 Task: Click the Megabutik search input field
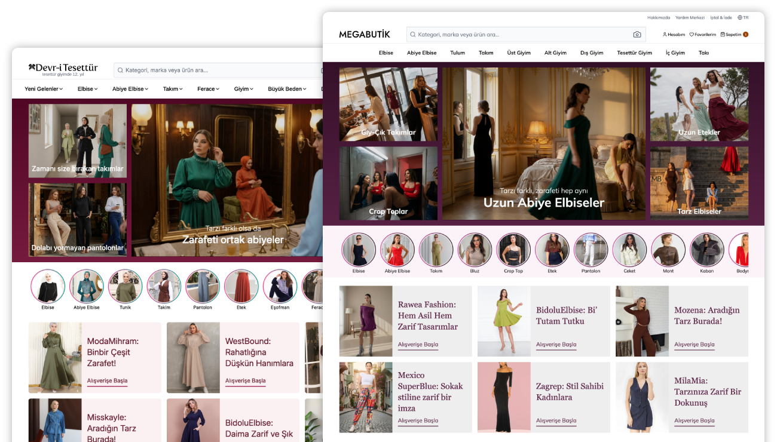click(526, 35)
